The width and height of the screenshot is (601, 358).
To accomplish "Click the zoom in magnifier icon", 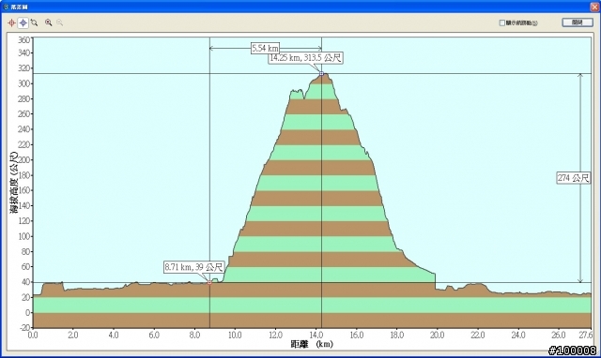I will click(48, 22).
